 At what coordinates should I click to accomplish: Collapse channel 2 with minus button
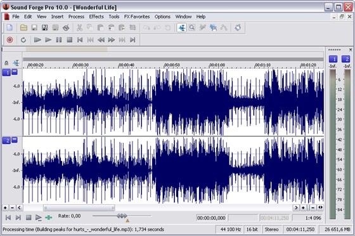pos(15,140)
